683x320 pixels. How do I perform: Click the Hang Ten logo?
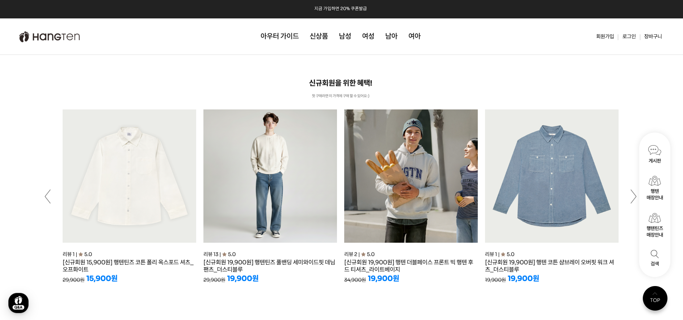[x=50, y=36]
